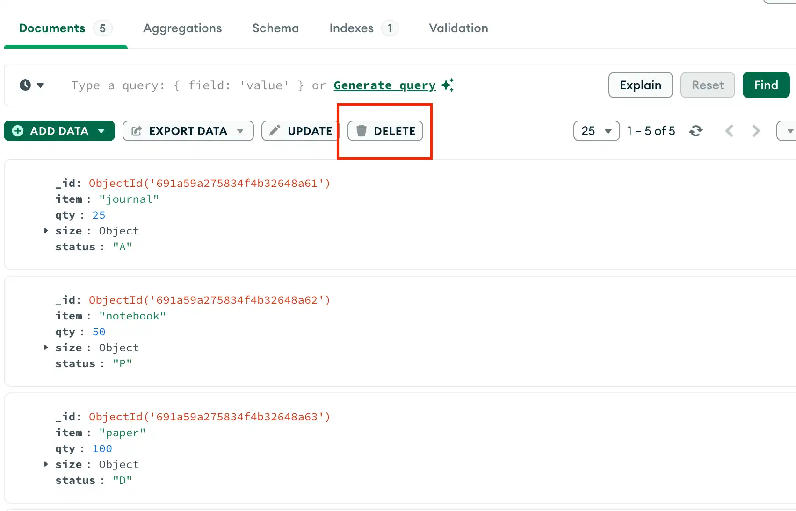Expand the size Object in journal document
This screenshot has height=511, width=796.
tap(45, 230)
